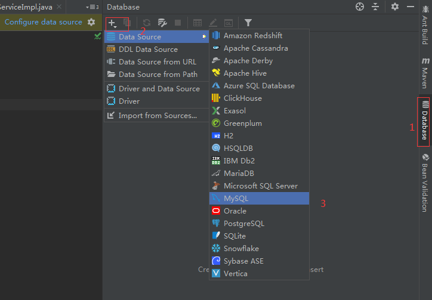Viewport: 432px width, 300px height.
Task: Close the ServiceImpl.java tab
Action: [x=59, y=7]
